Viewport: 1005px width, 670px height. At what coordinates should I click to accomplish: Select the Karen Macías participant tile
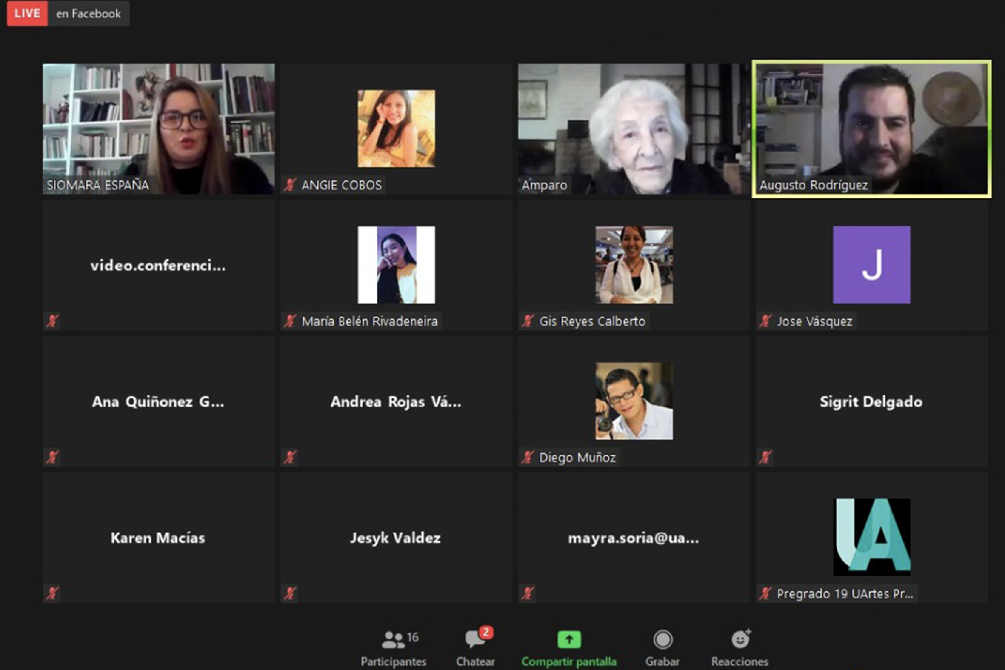158,538
